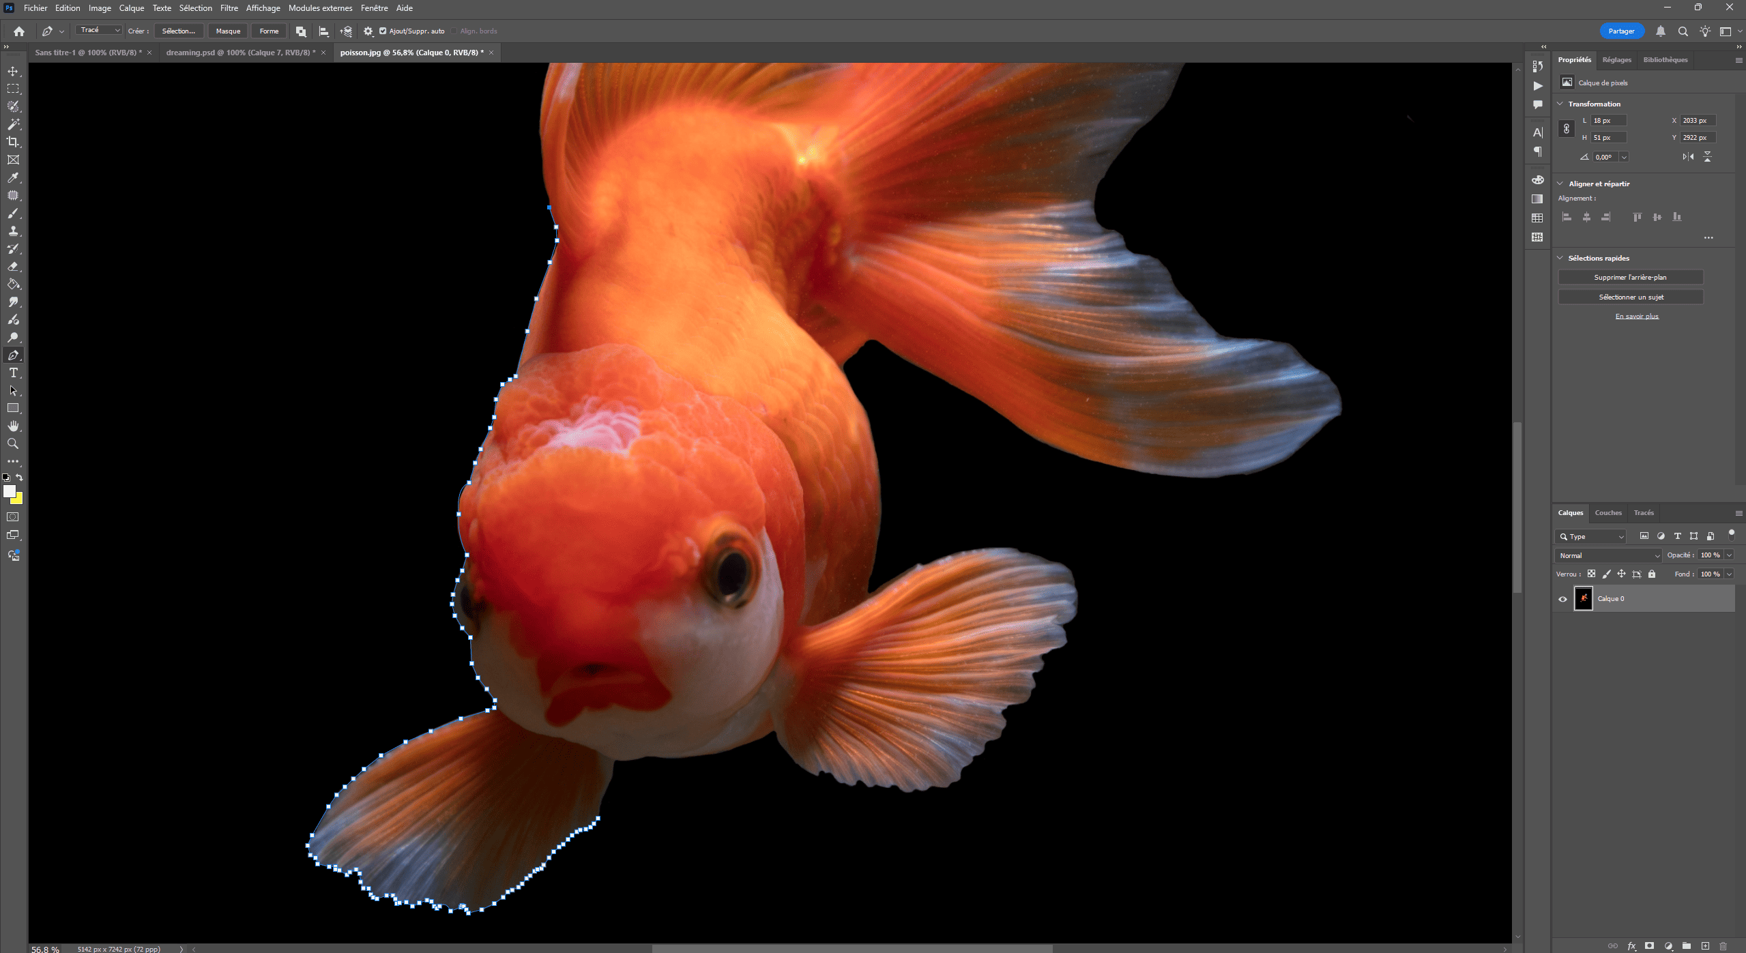Viewport: 1746px width, 953px height.
Task: Select the Eraser tool
Action: click(13, 267)
